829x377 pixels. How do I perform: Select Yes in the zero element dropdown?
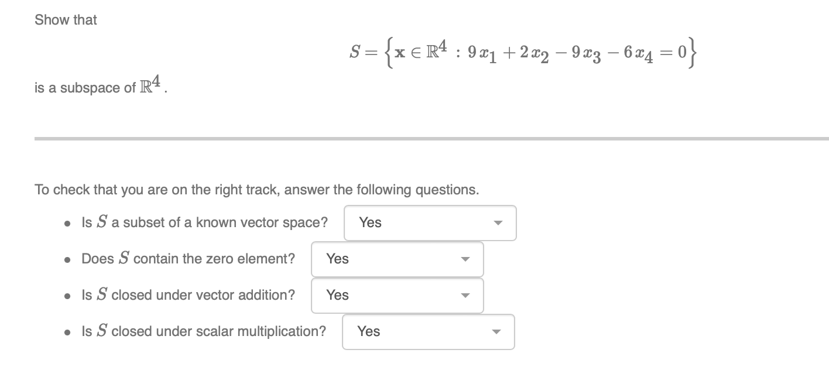point(338,259)
